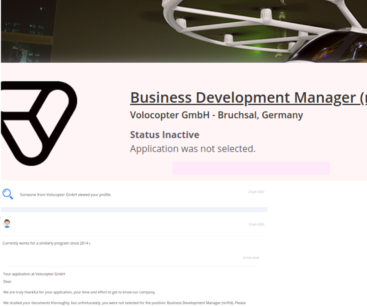Click the 'Dear' salutation line
This screenshot has height=307, width=367.
[7, 282]
